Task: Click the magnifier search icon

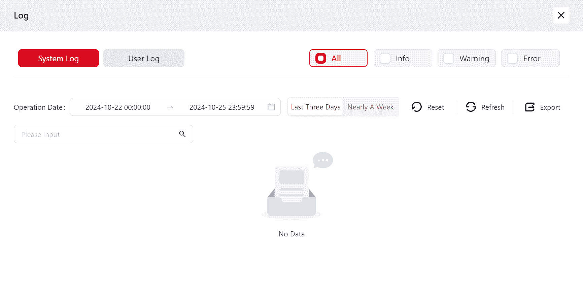Action: (x=182, y=134)
